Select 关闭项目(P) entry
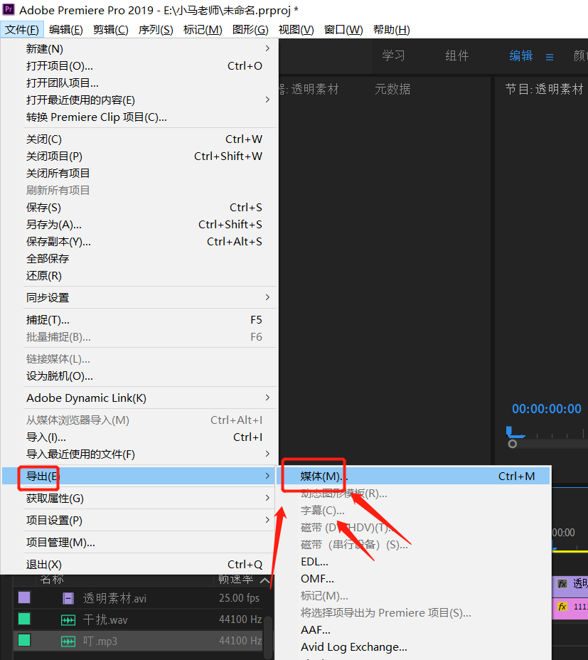This screenshot has height=660, width=588. click(x=139, y=156)
